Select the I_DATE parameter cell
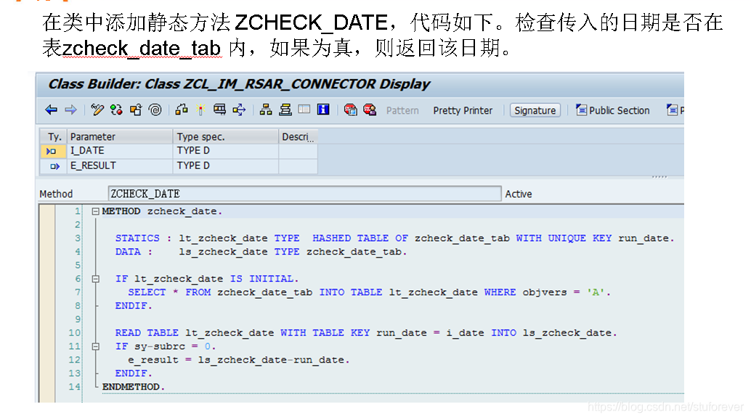Viewport: 751px width, 420px height. point(120,151)
